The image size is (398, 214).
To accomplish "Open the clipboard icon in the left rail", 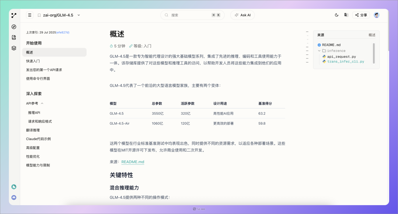I will [x=14, y=38].
